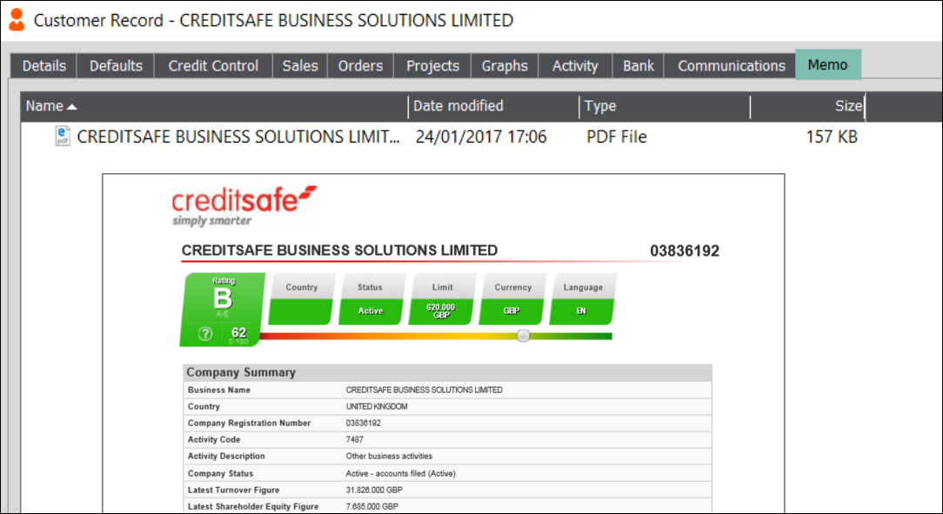
Task: Open the Defaults tab
Action: click(x=116, y=65)
